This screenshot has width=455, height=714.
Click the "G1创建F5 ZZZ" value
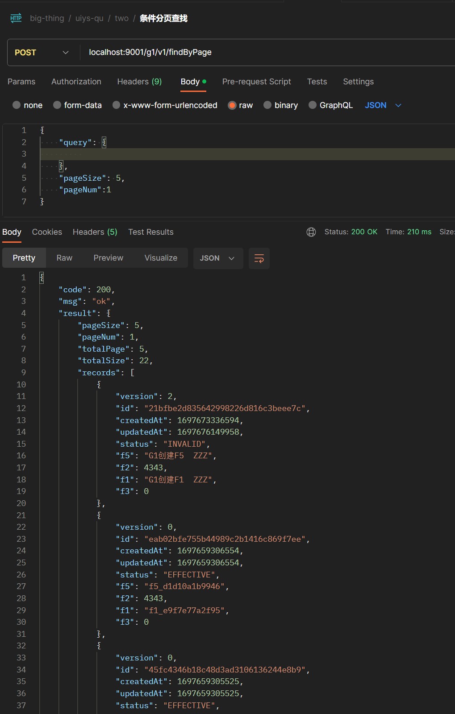[178, 456]
